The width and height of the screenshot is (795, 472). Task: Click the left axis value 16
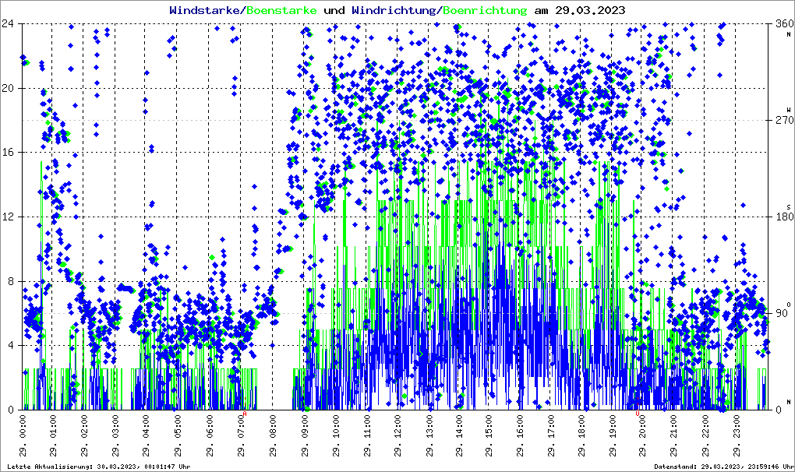click(8, 153)
